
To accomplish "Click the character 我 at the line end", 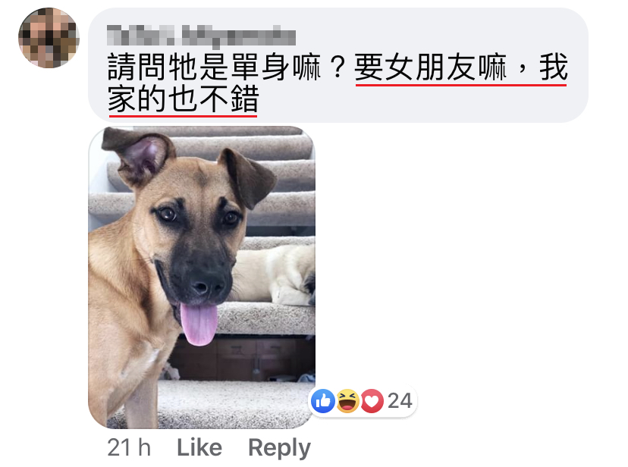I will [x=554, y=67].
